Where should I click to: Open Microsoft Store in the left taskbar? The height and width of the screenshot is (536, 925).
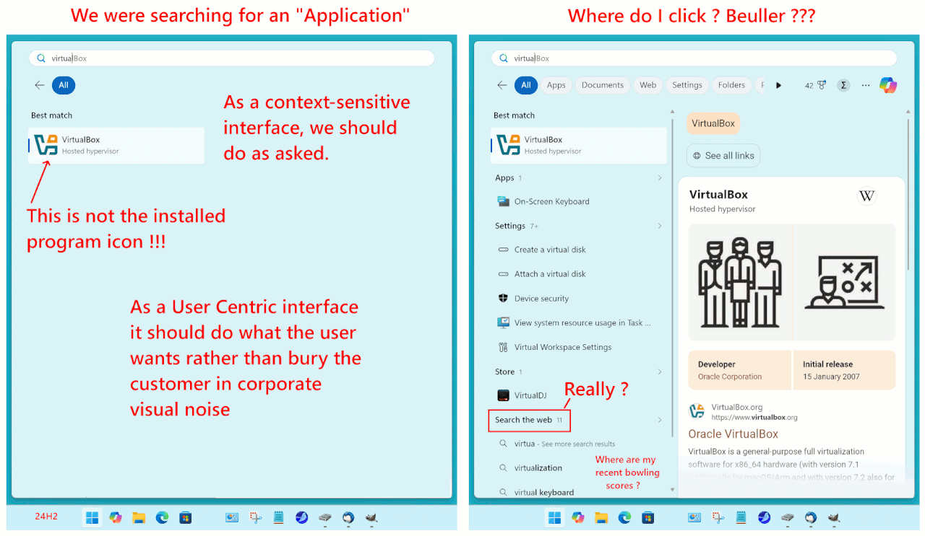coord(185,517)
